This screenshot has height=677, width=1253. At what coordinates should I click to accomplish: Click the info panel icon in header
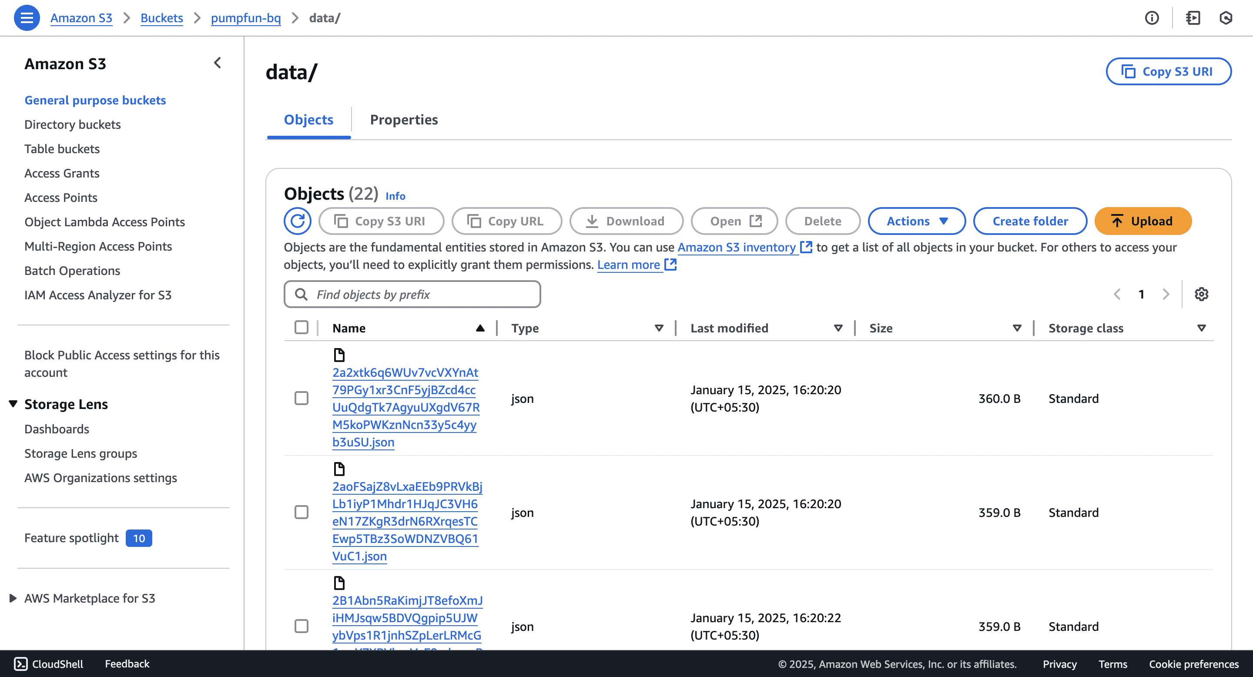(1151, 18)
